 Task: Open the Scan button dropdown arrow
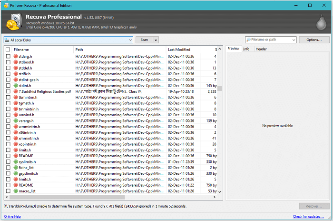(156, 40)
